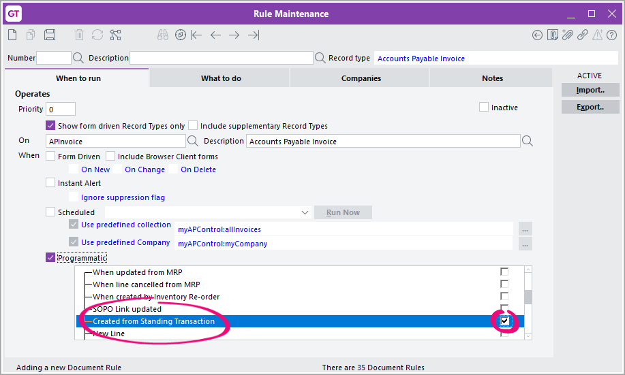Click ellipsis button next to myAPControl:allInvoices
This screenshot has width=625, height=375.
point(525,229)
